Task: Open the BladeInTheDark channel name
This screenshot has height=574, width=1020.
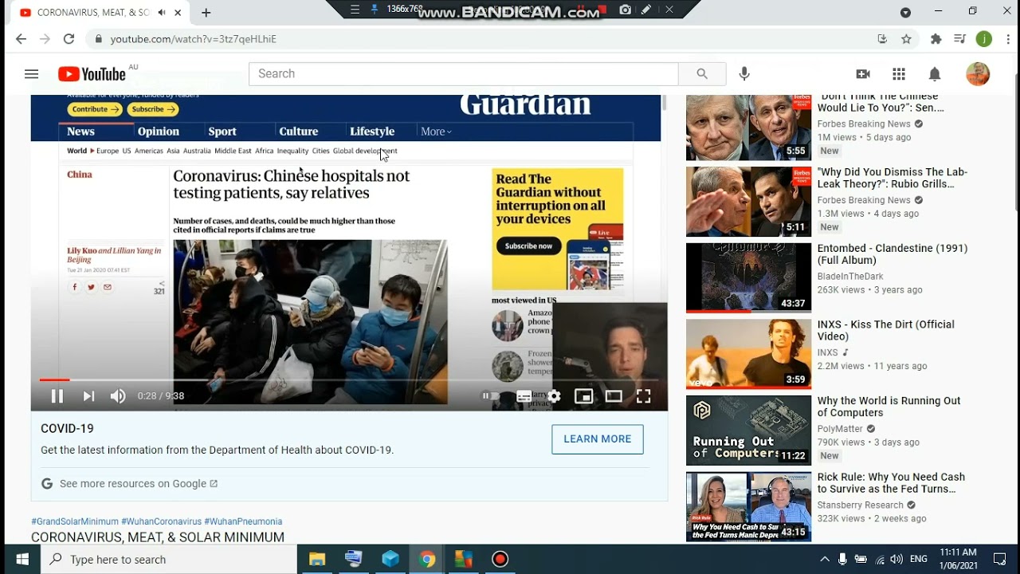Action: tap(850, 277)
